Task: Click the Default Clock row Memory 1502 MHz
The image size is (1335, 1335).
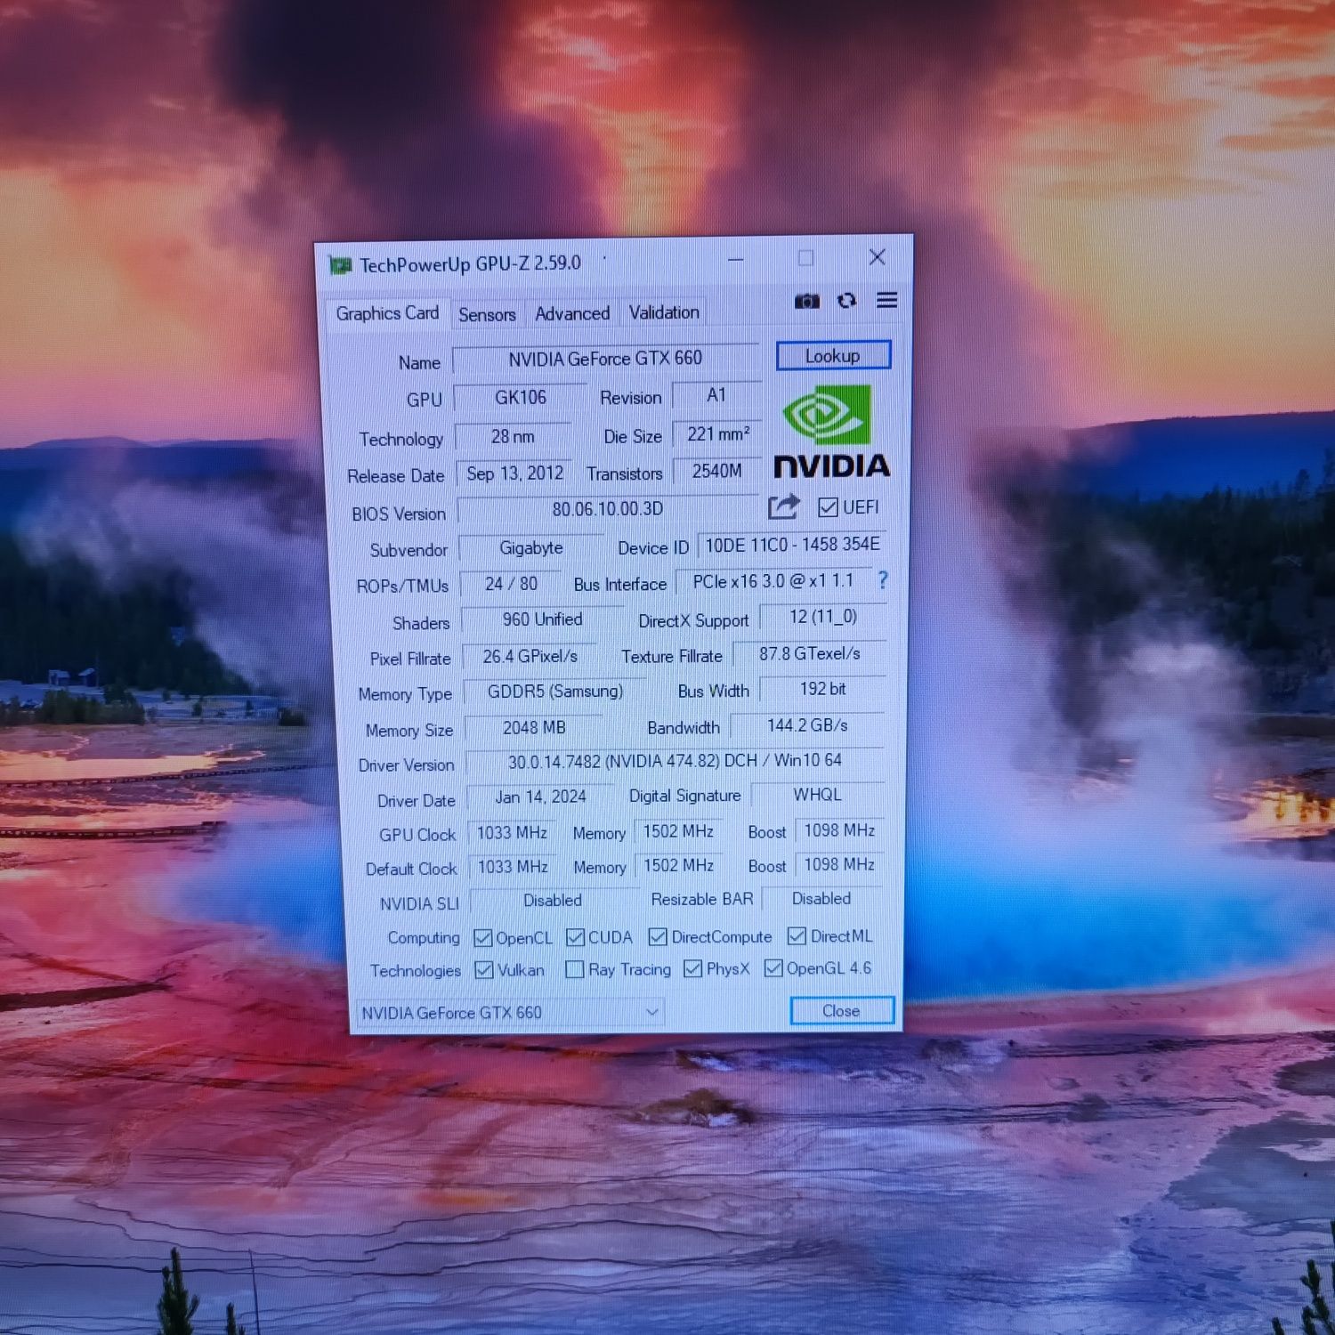Action: (678, 865)
